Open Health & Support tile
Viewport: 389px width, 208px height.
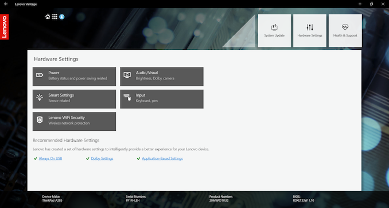point(345,31)
